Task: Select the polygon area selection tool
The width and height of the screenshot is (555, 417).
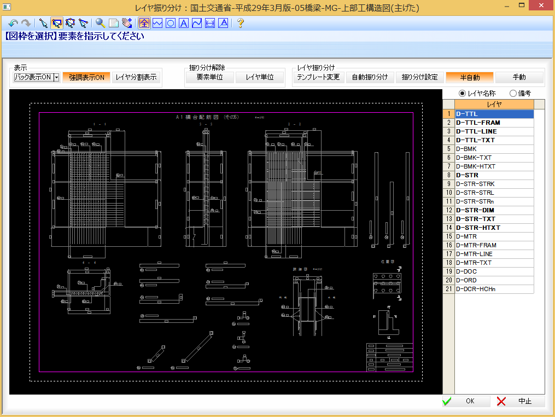Action: point(70,24)
